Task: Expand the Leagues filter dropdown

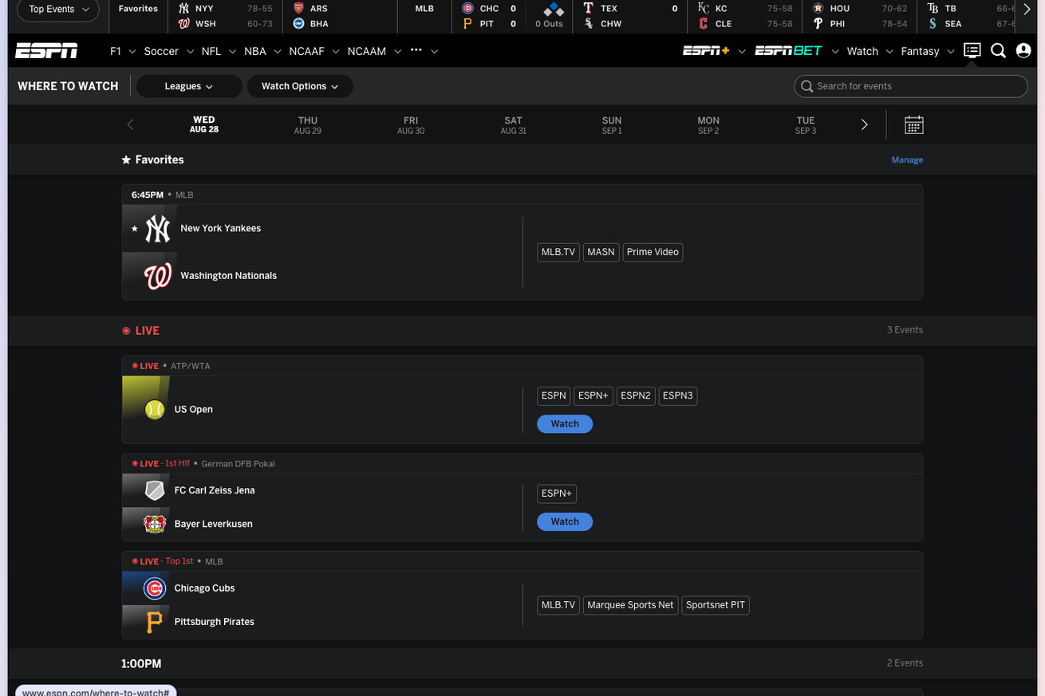Action: (189, 86)
